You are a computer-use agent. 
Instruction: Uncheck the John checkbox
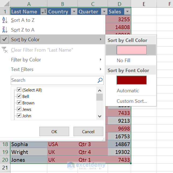(x=19, y=115)
